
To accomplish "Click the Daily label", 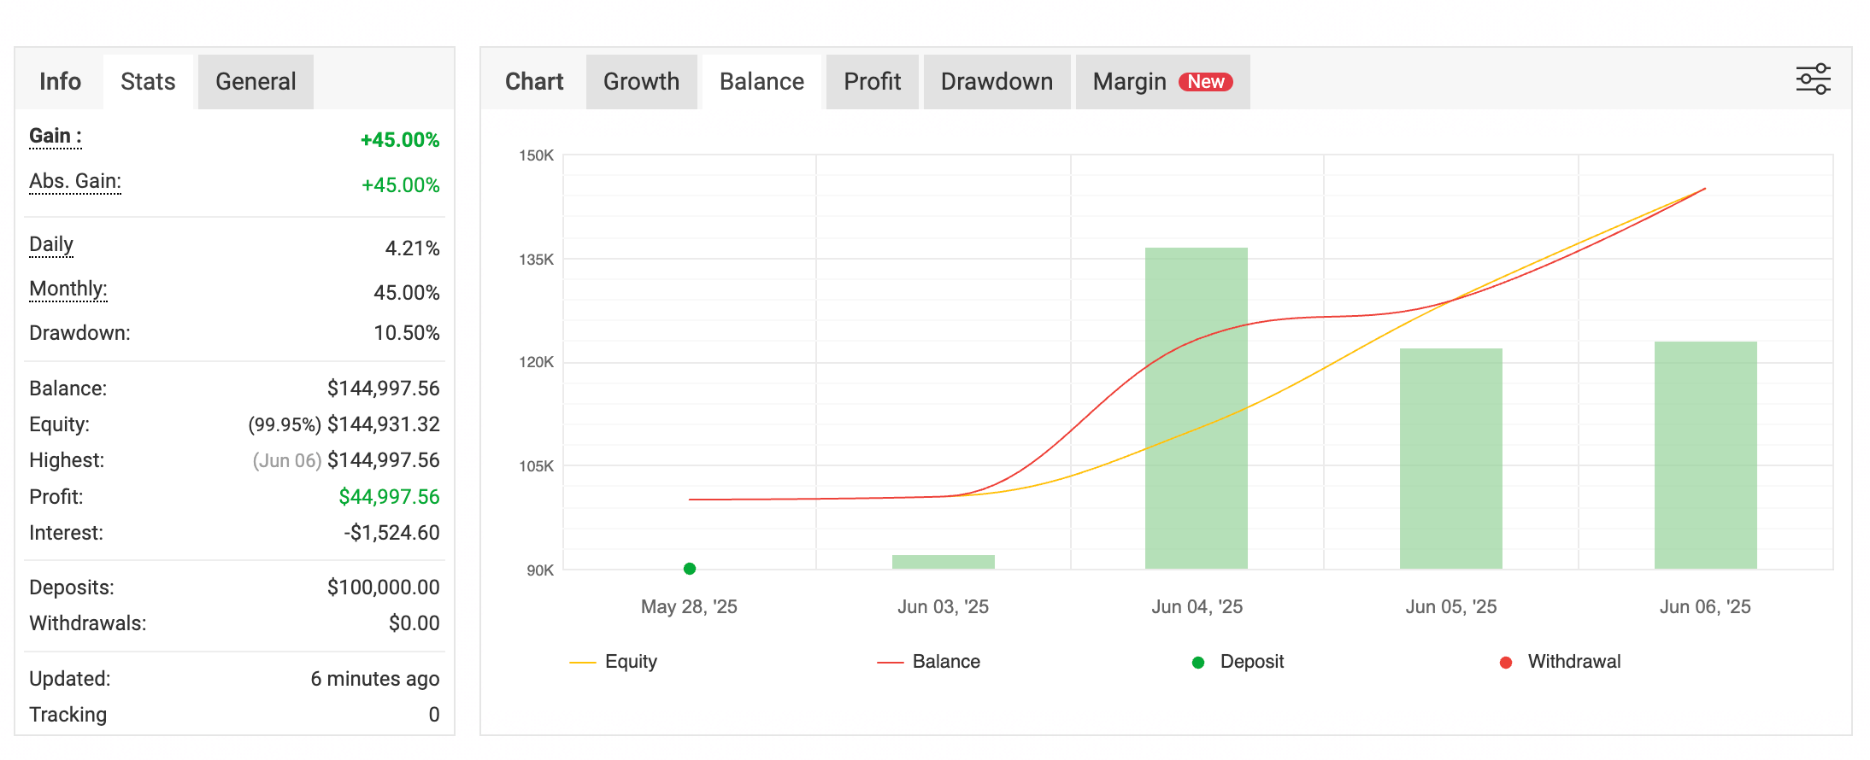I will (x=51, y=245).
